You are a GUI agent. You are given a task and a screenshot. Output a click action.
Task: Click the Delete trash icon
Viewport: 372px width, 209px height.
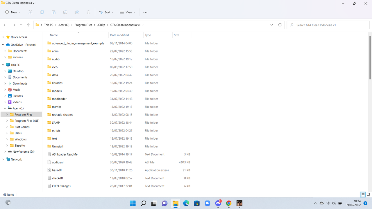click(88, 12)
